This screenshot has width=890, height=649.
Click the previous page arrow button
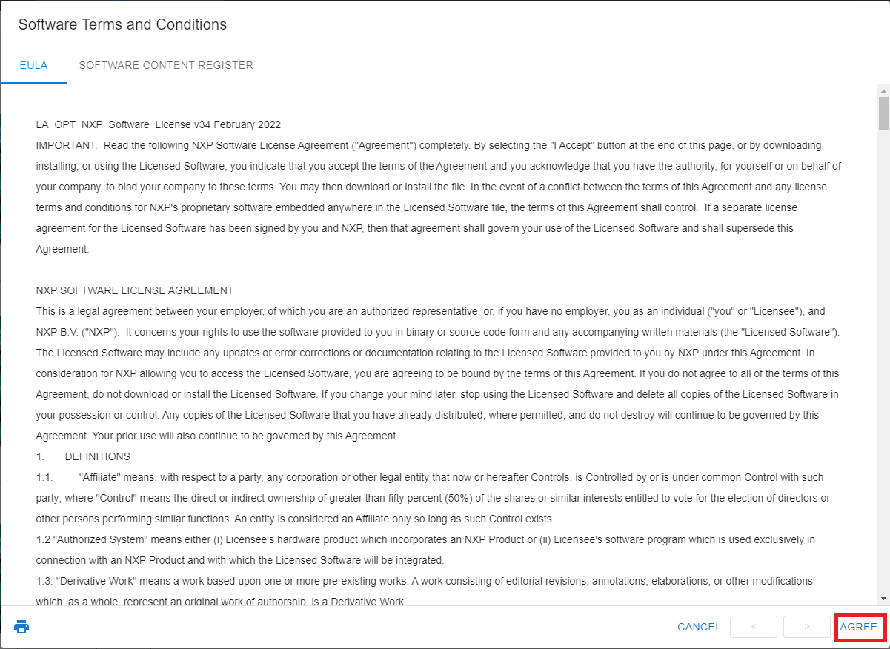(x=753, y=627)
